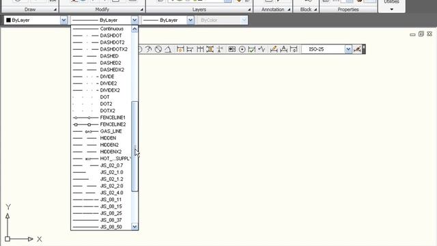Select the JIS_02_0.7 linetype
Screen dimensions: 437x246
(101, 165)
